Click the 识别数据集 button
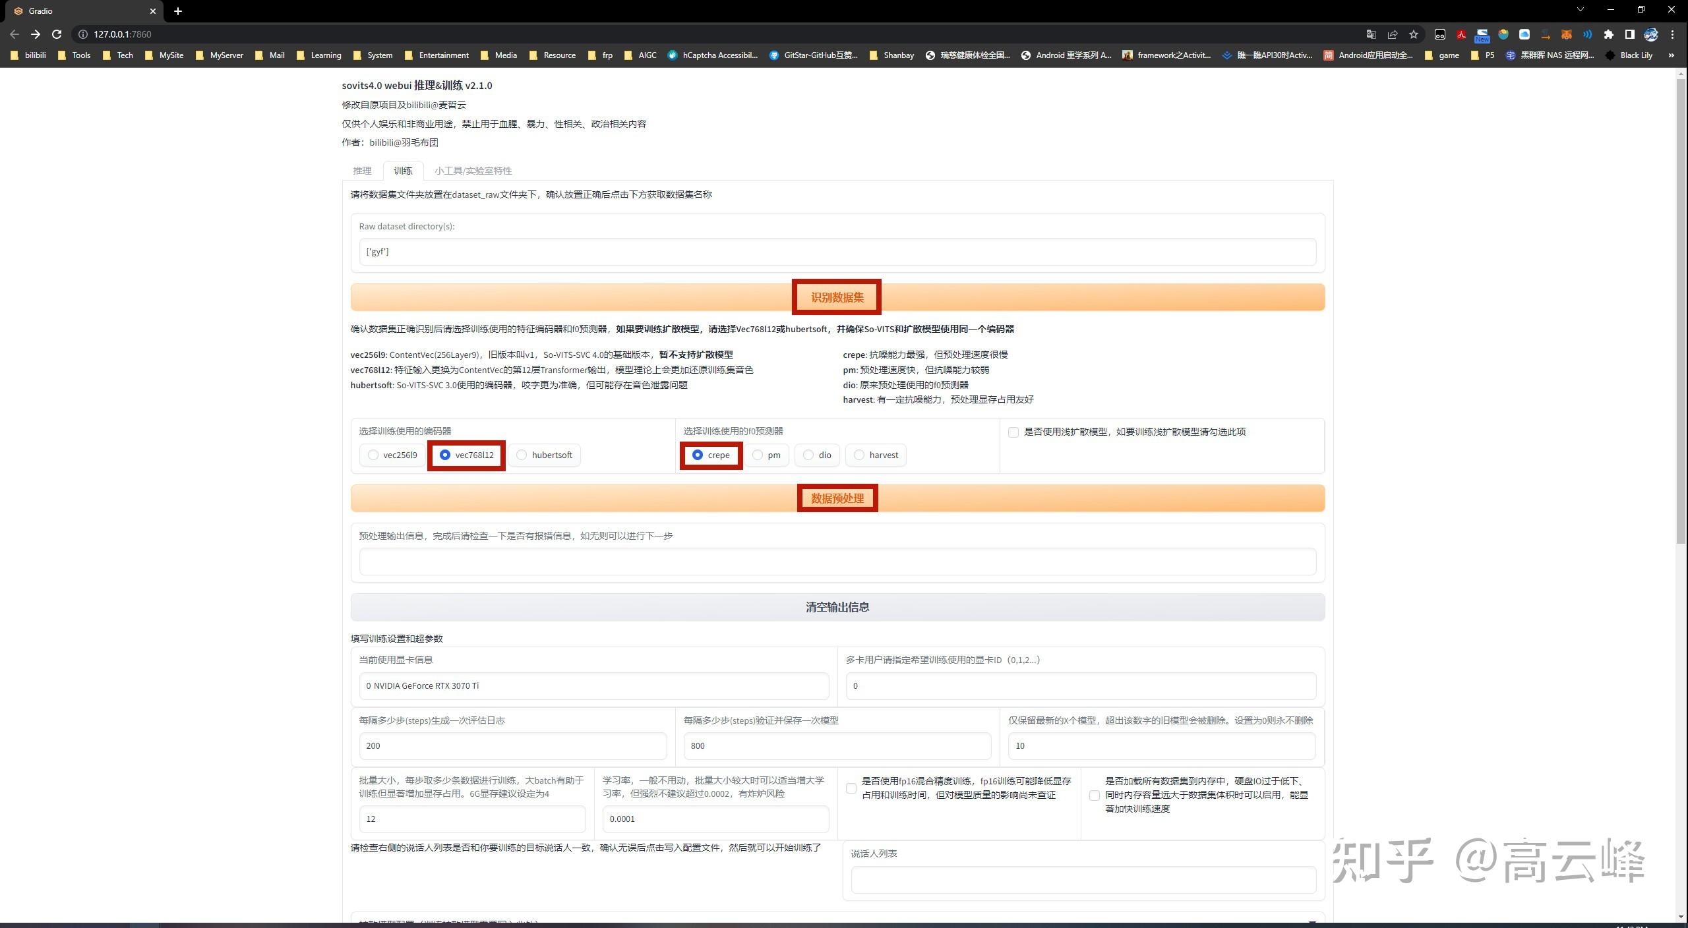This screenshot has width=1688, height=928. click(x=837, y=297)
